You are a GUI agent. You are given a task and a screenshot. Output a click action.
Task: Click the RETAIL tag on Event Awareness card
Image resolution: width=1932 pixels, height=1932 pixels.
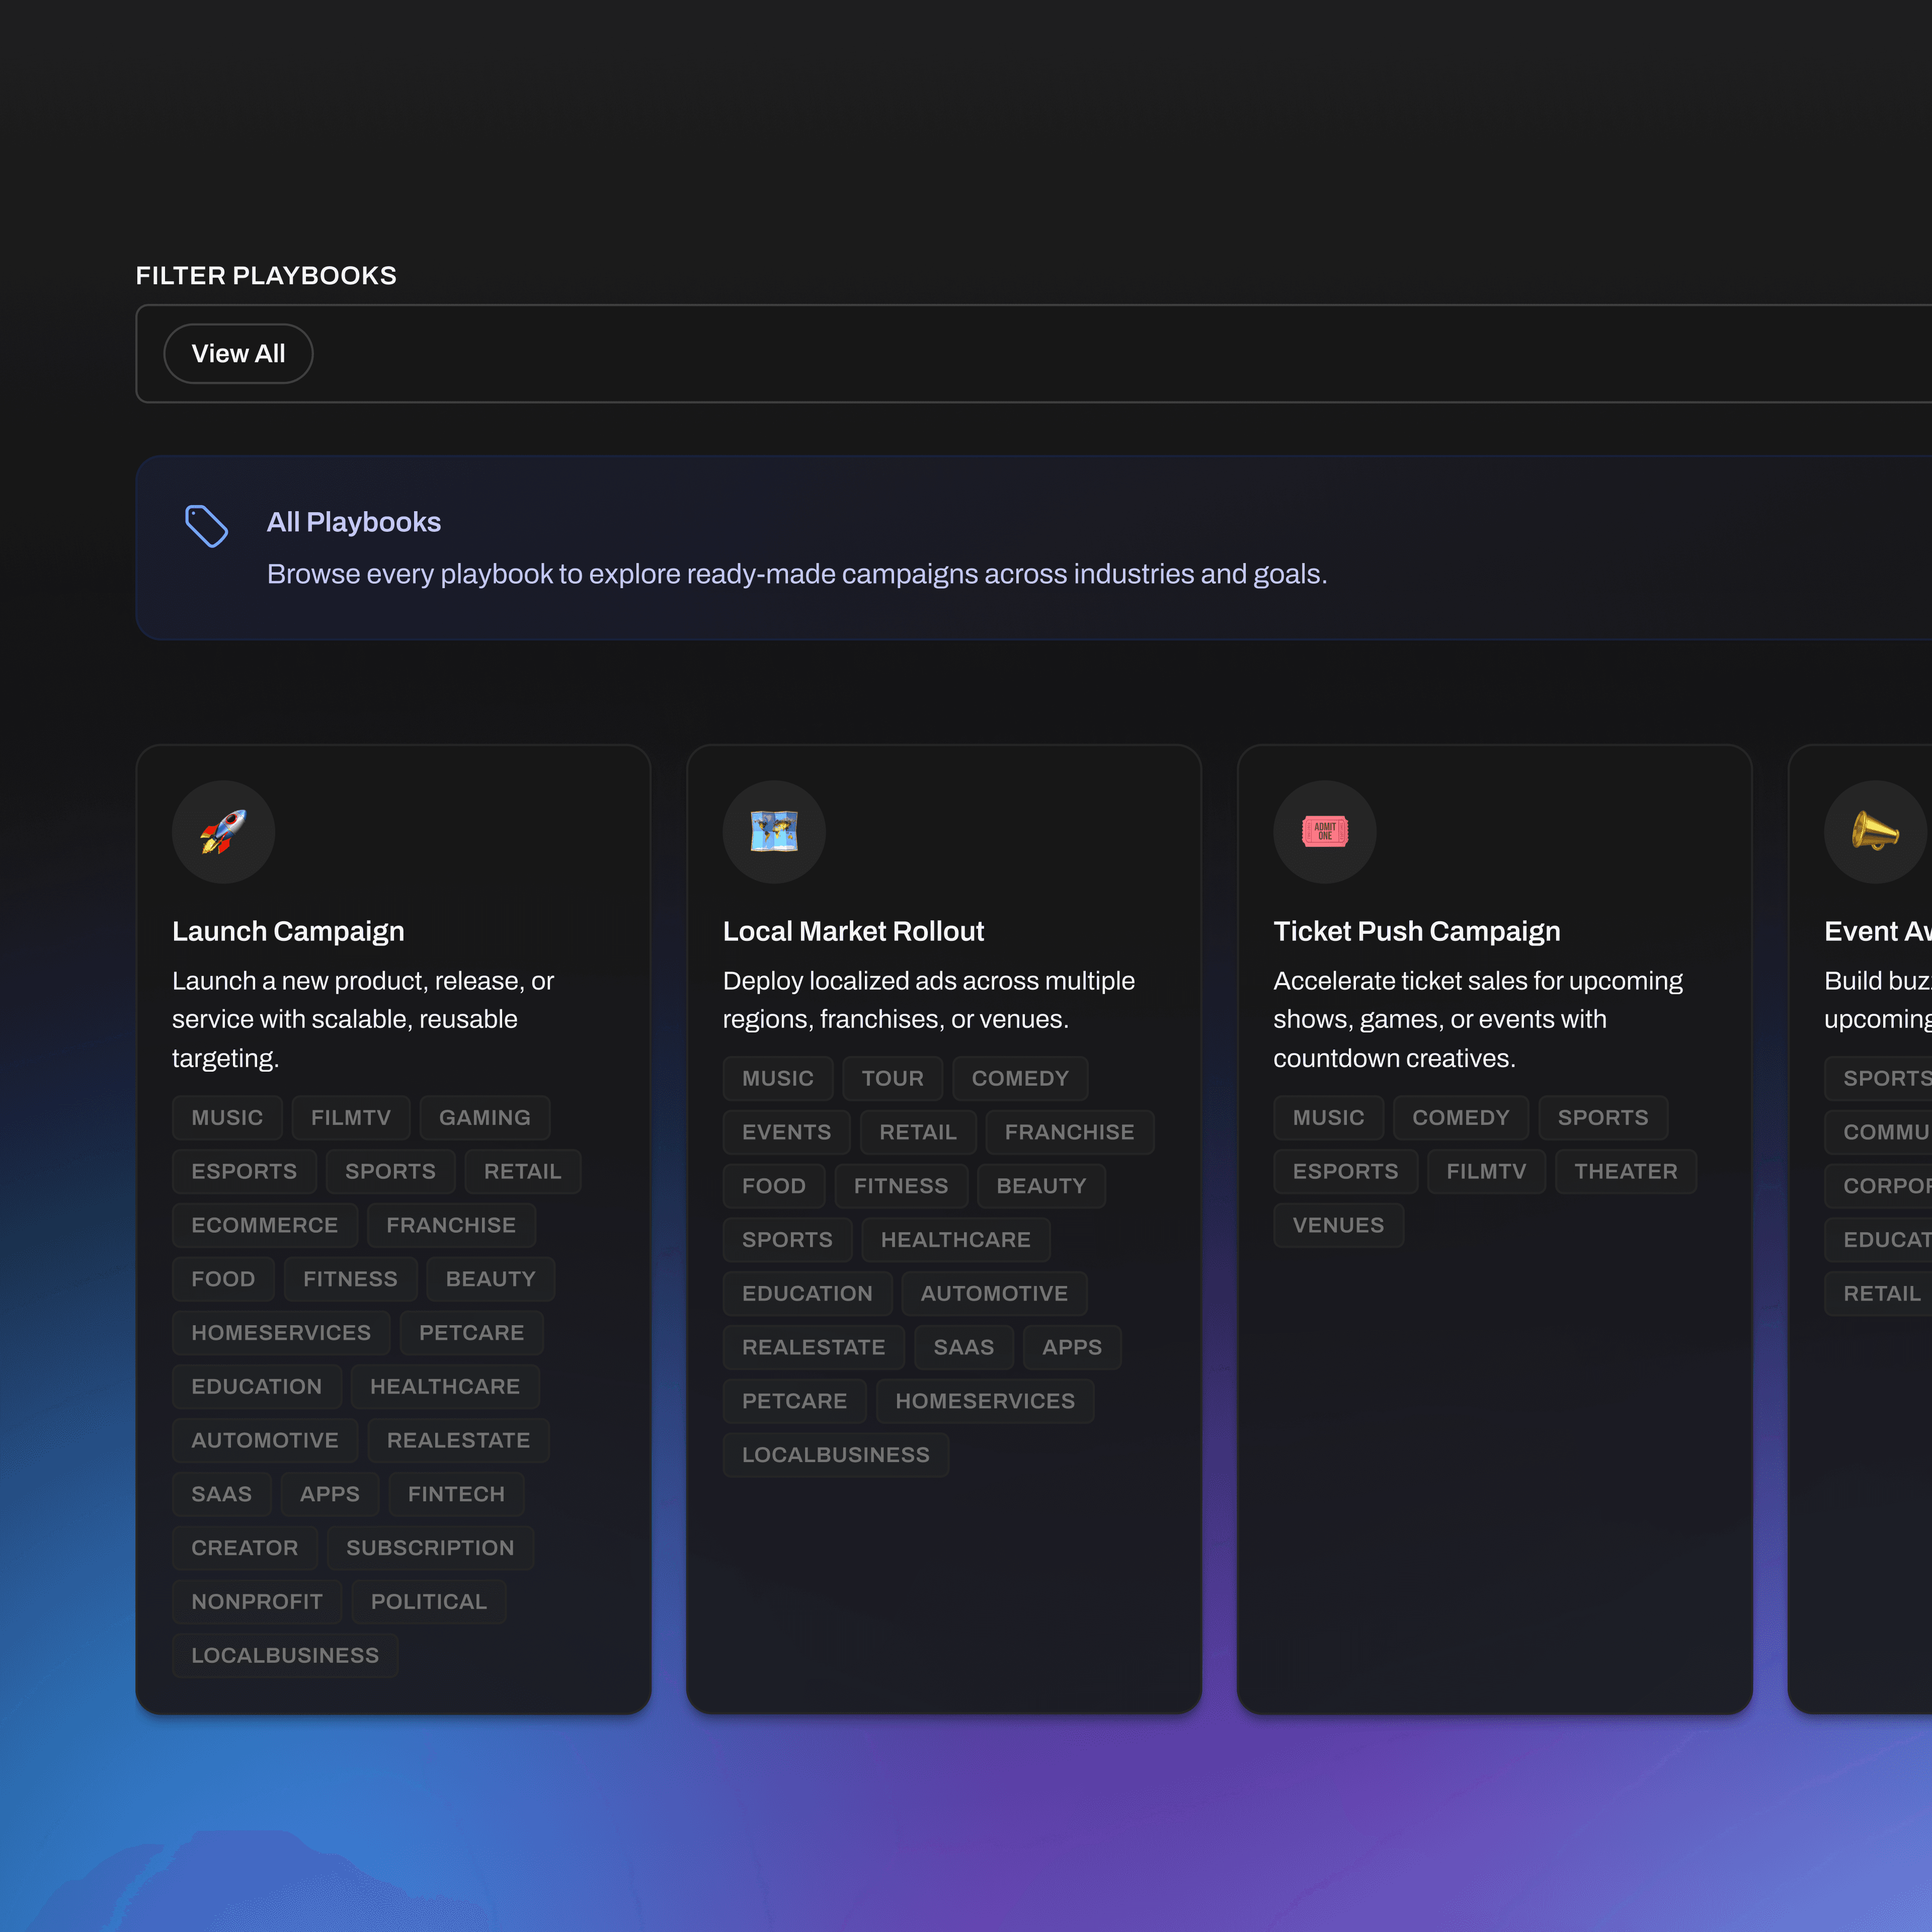(x=1884, y=1293)
